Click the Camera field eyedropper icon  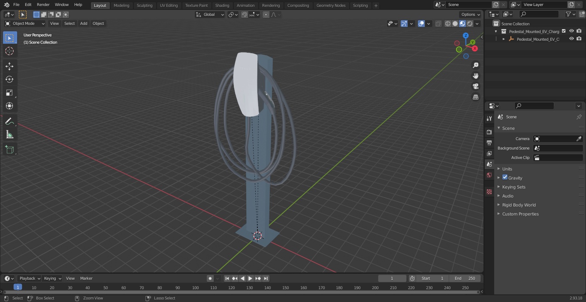coord(579,139)
